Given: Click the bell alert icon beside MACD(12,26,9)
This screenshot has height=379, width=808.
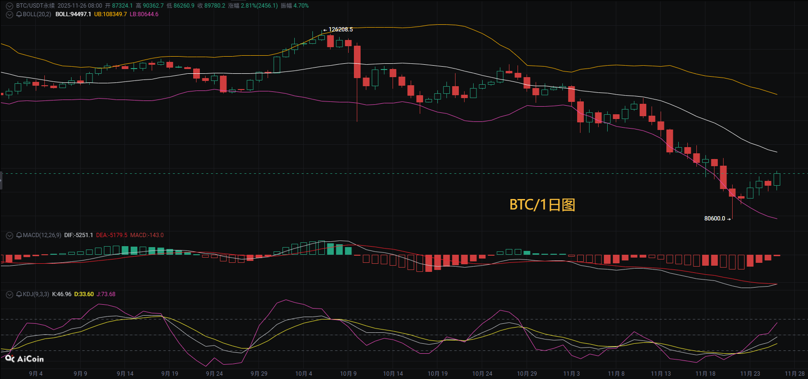Looking at the screenshot, I should 19,235.
